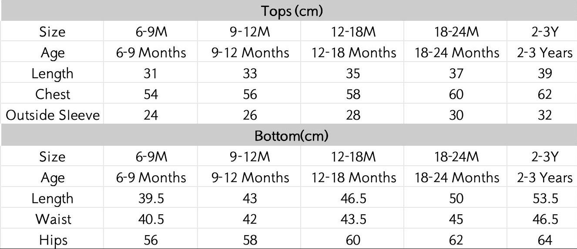This screenshot has height=249, width=577.
Task: Click the Bottom length value 53.5
Action: coord(544,198)
